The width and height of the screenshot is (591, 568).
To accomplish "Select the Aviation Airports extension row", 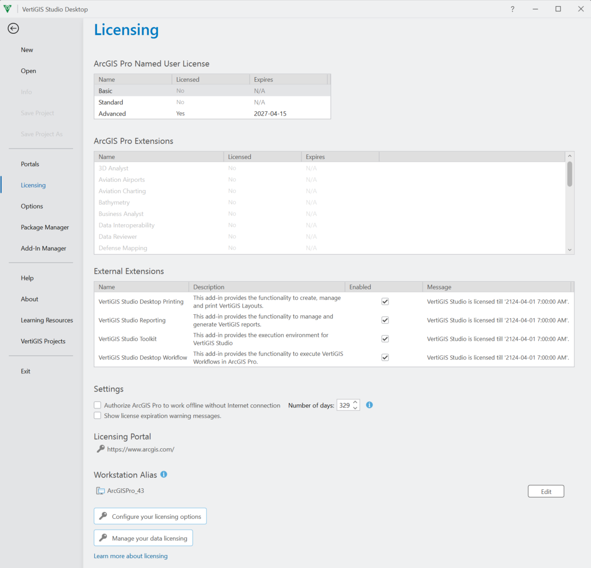I will click(x=329, y=180).
